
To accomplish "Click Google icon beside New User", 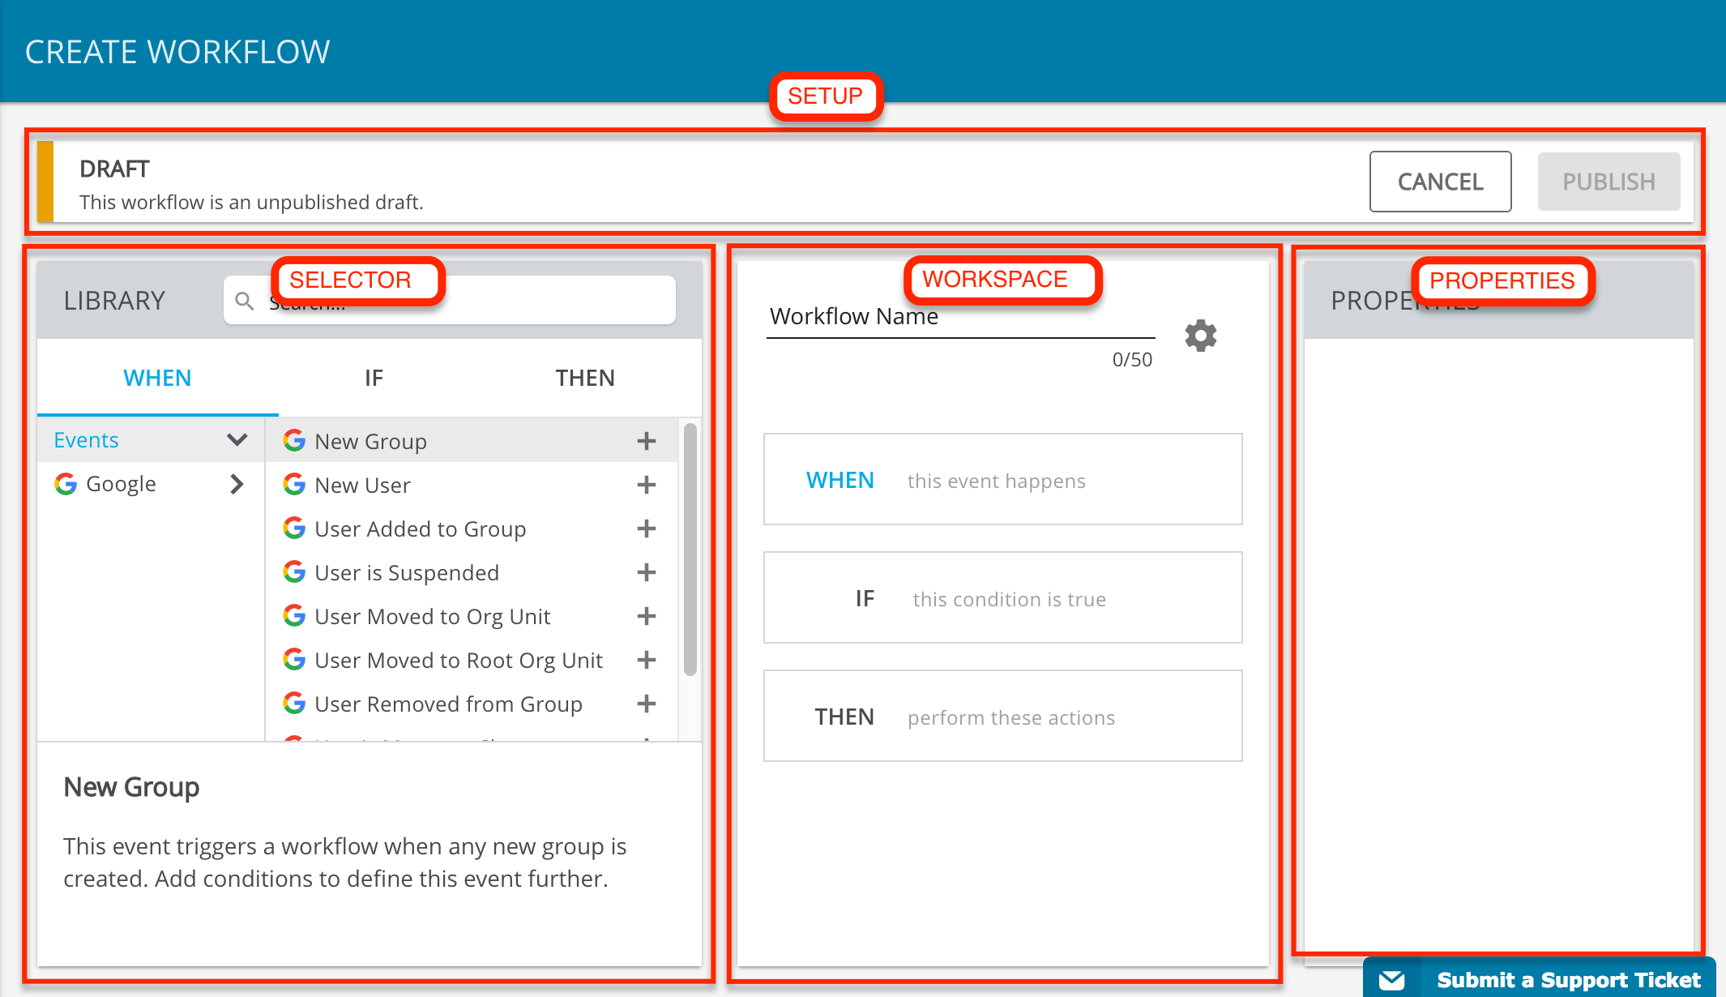I will pos(294,484).
